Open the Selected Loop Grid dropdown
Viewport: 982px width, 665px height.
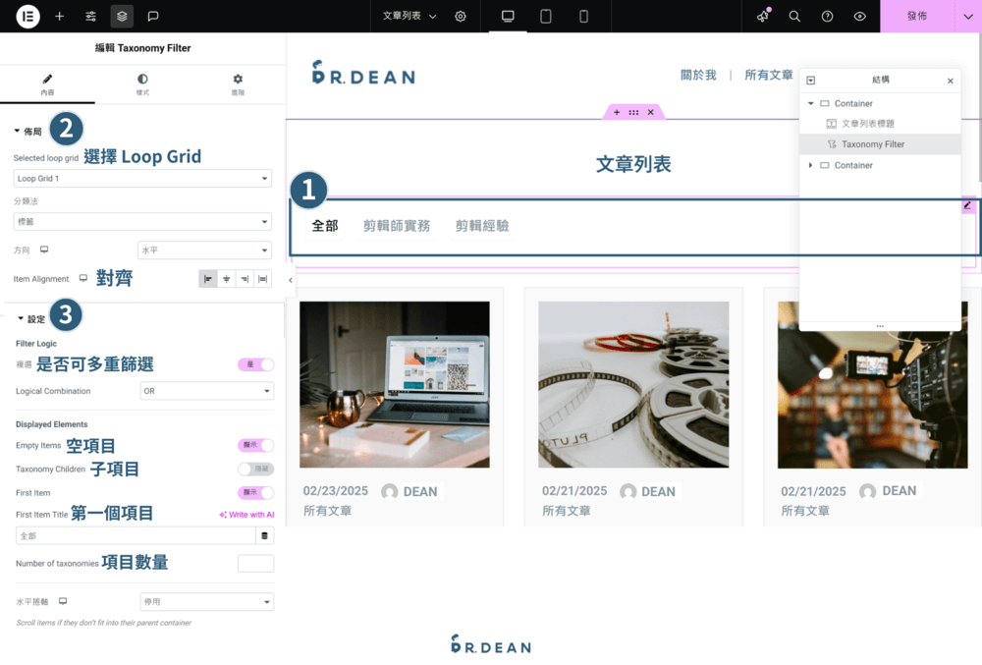point(141,178)
